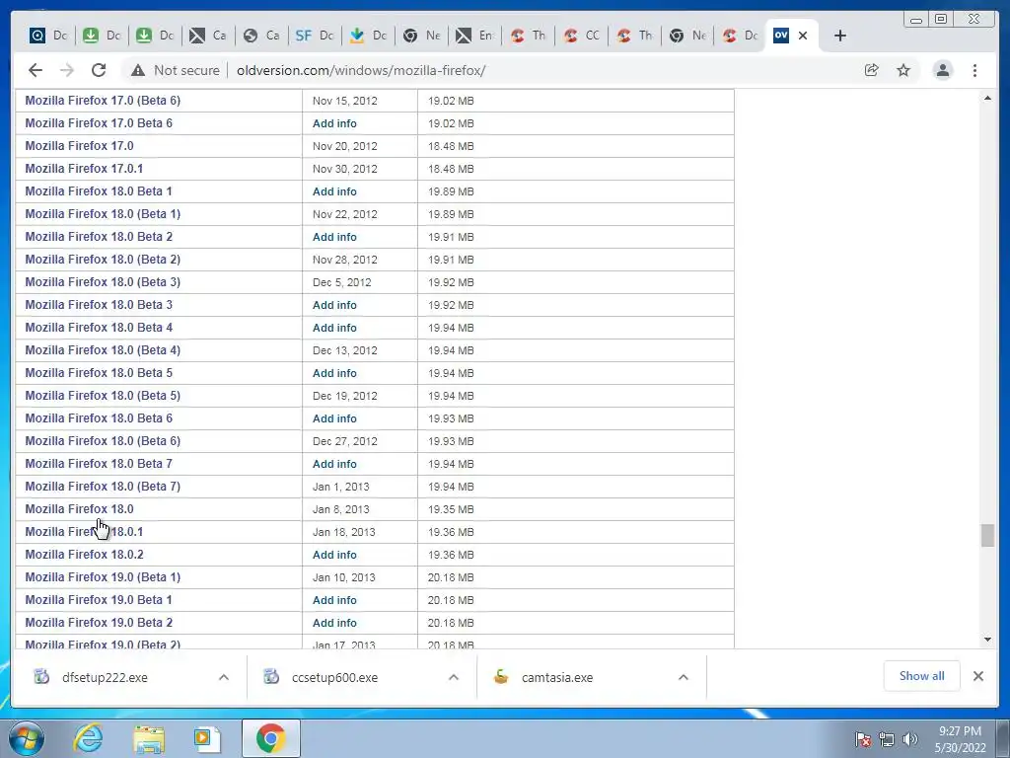The image size is (1010, 758).
Task: Open Mozilla Firefox 18.0 link
Action: click(79, 509)
